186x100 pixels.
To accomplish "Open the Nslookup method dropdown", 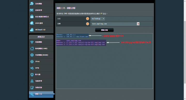I will (x=98, y=19).
